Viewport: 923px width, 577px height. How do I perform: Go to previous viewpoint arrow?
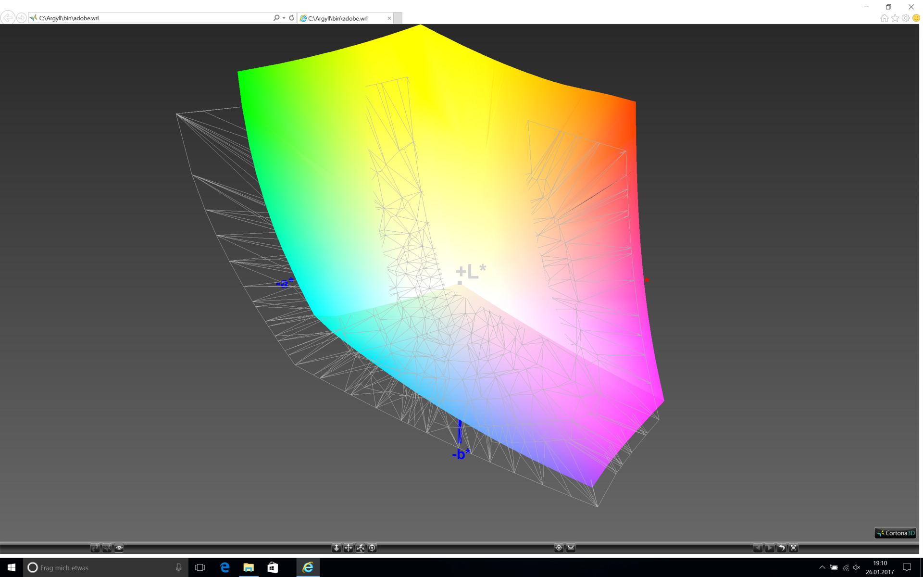coord(758,548)
